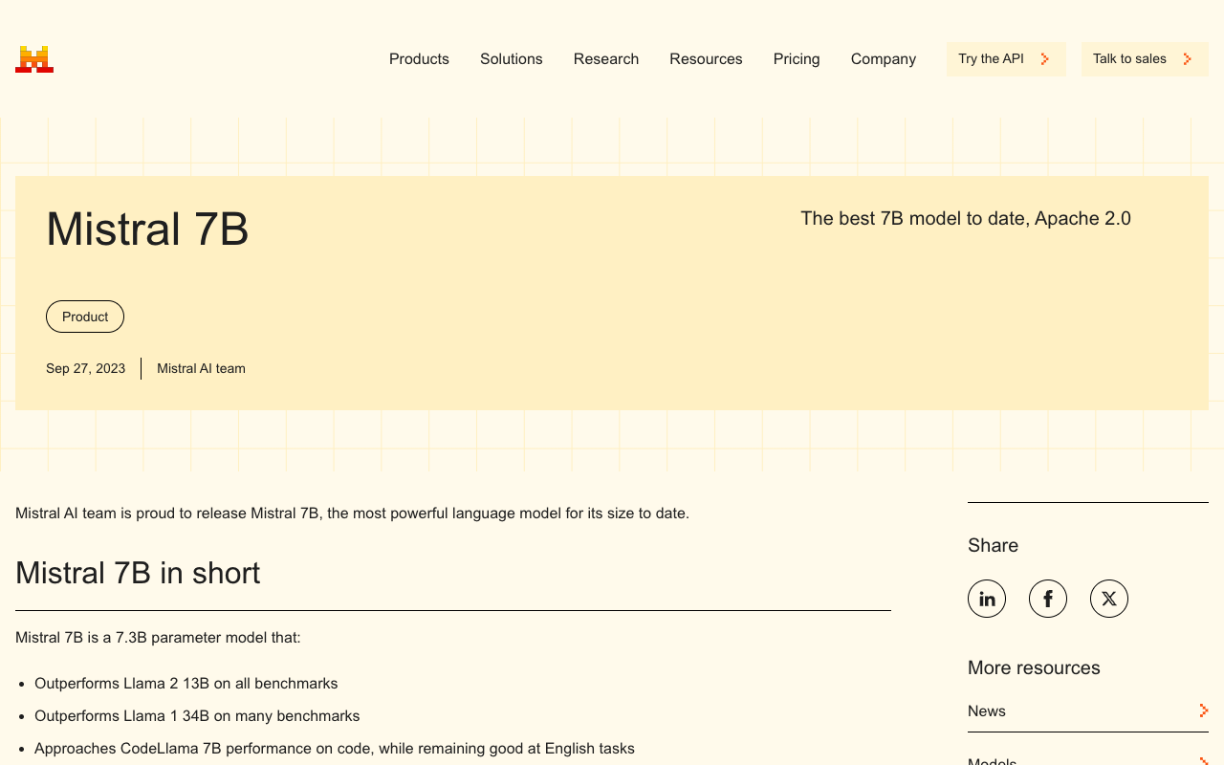Click the Mistral AI logo
This screenshot has height=765, width=1224.
34,59
